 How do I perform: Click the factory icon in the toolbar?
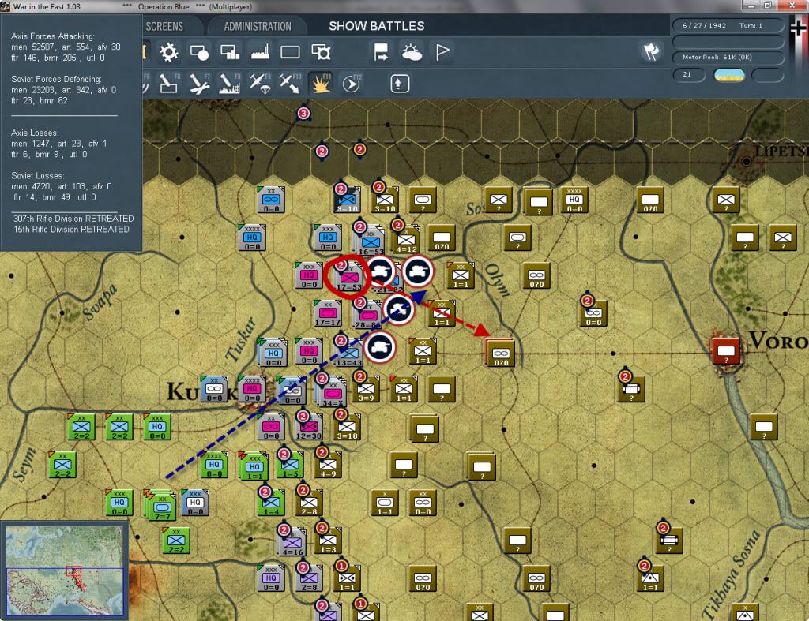(259, 52)
